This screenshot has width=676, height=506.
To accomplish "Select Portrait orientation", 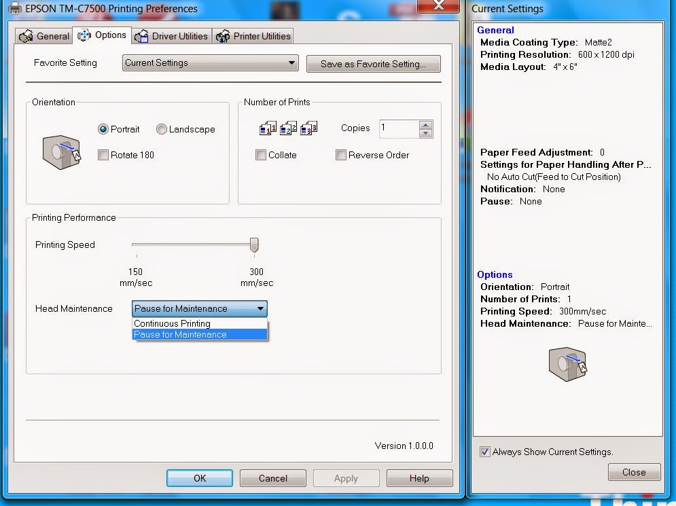I will 119,129.
